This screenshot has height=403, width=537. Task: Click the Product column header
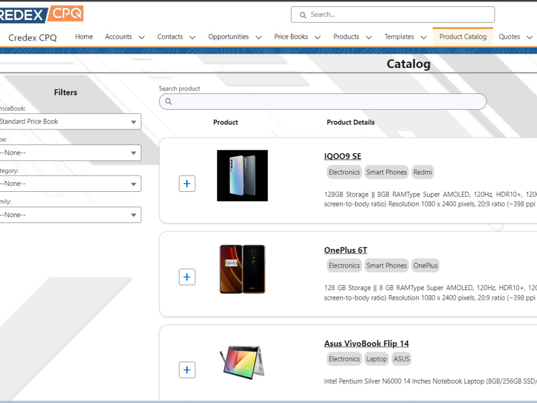pos(226,123)
